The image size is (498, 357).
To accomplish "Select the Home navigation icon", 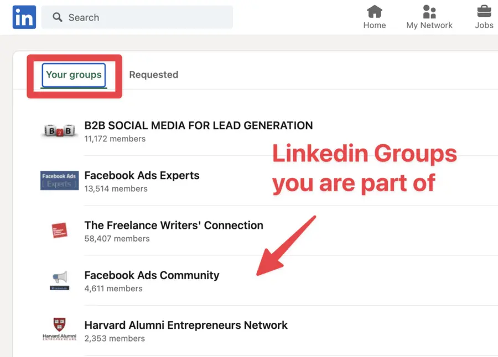I will [x=375, y=12].
